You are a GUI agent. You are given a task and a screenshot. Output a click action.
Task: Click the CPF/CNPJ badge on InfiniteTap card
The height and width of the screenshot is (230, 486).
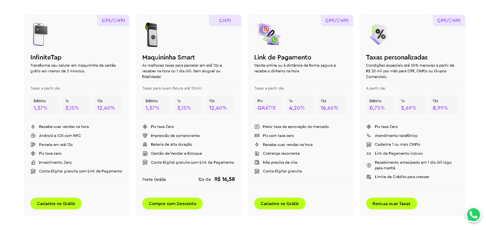click(113, 20)
